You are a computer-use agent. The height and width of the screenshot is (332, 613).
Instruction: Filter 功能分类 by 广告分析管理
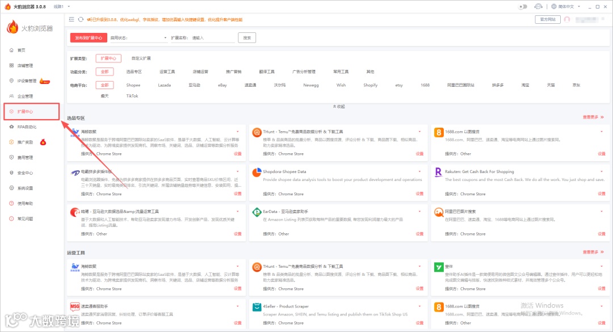(x=304, y=72)
